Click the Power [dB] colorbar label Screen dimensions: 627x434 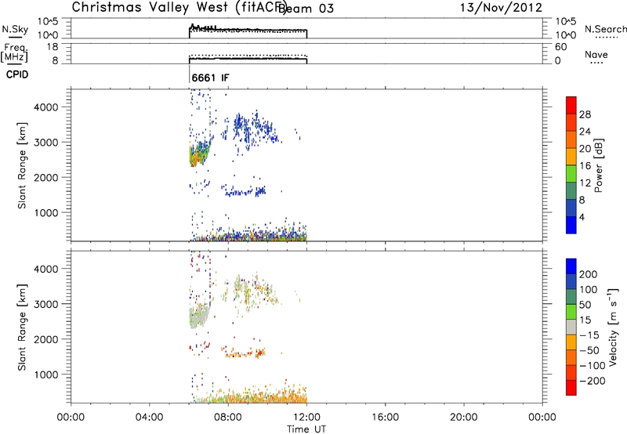tap(599, 165)
